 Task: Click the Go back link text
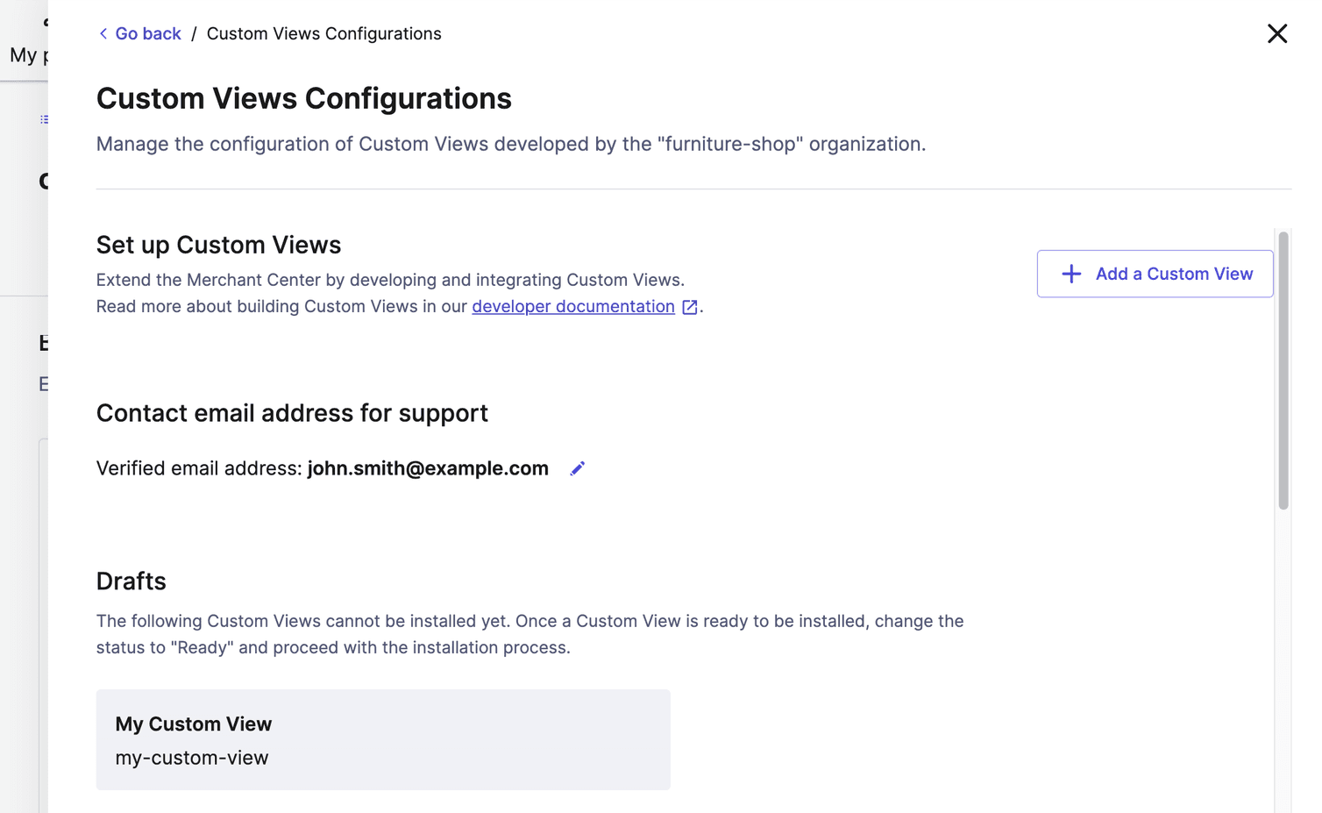pyautogui.click(x=148, y=33)
